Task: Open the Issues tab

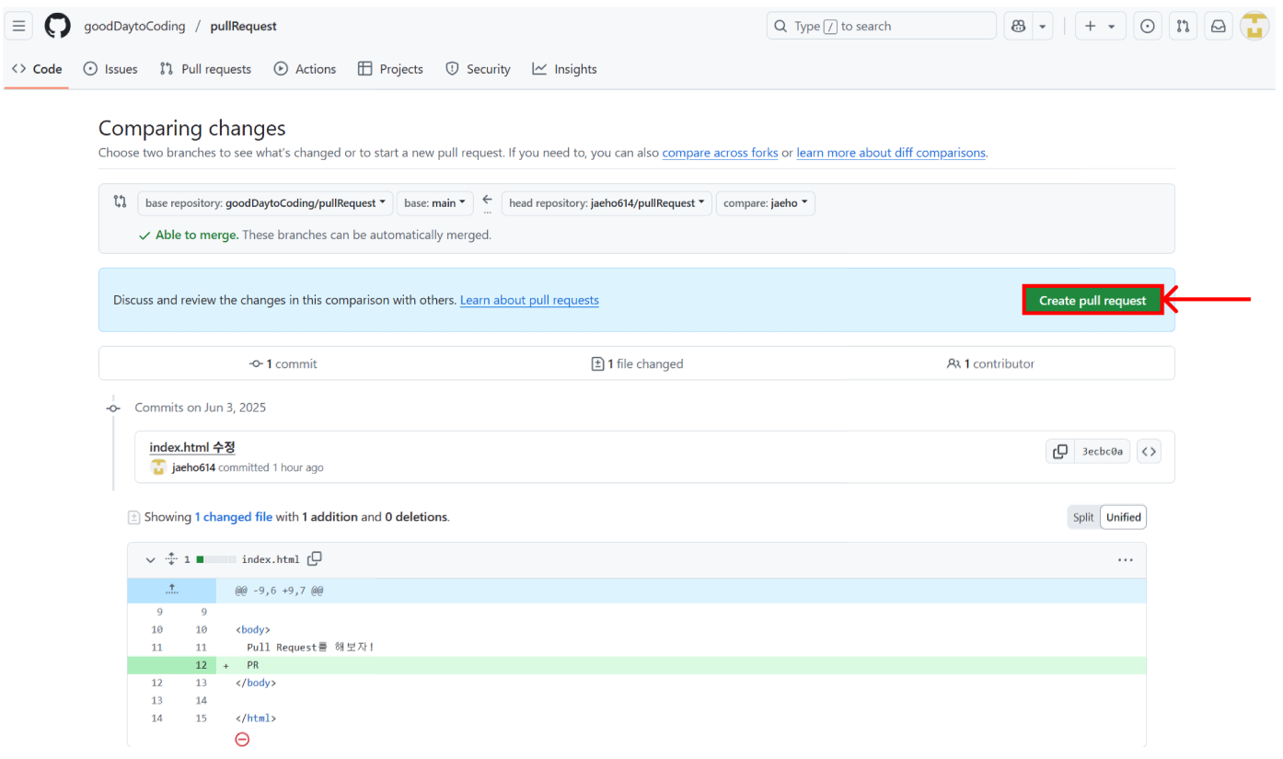Action: 110,69
